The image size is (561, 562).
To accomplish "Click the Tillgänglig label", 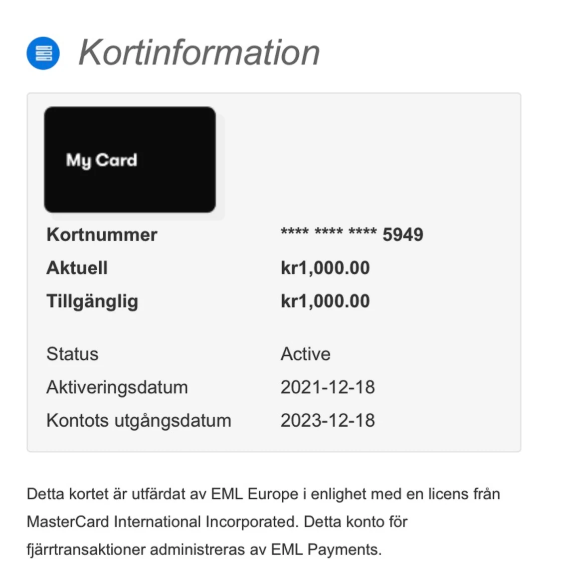I will pos(92,301).
